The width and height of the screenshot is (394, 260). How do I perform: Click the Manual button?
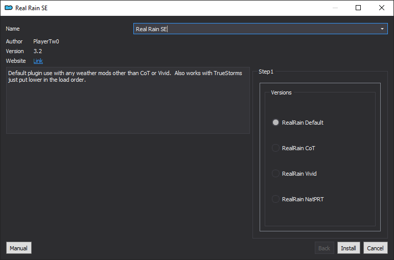click(19, 248)
